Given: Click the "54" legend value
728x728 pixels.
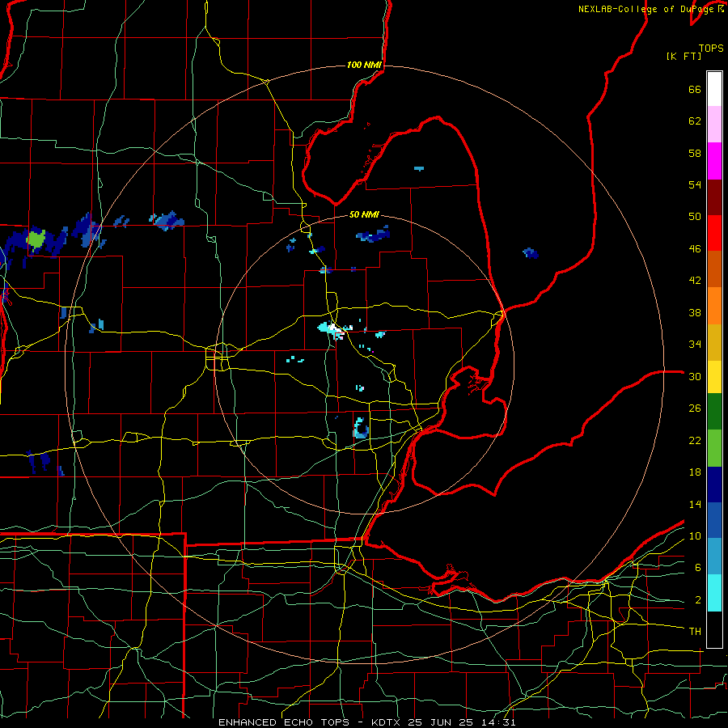Looking at the screenshot, I should [695, 184].
